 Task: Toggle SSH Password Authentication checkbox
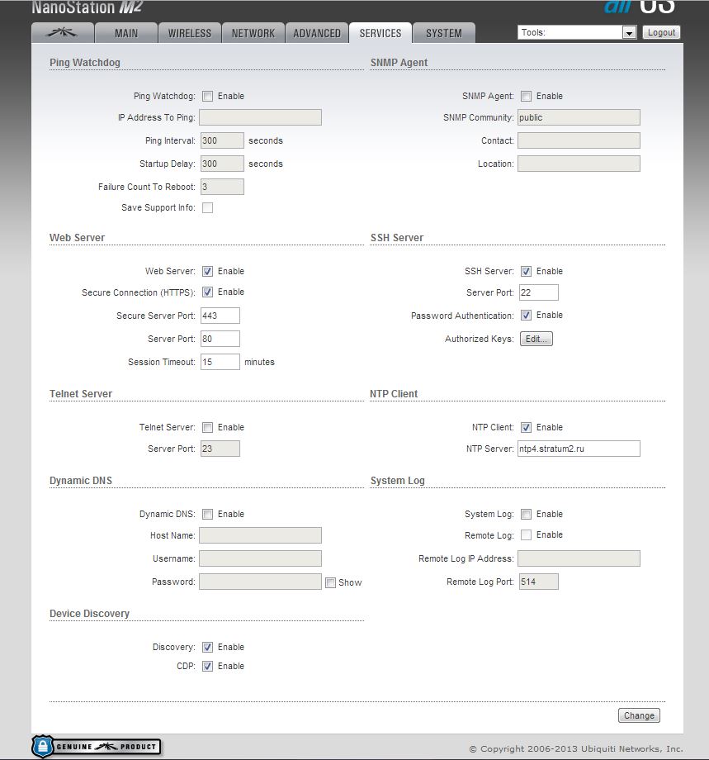[527, 315]
